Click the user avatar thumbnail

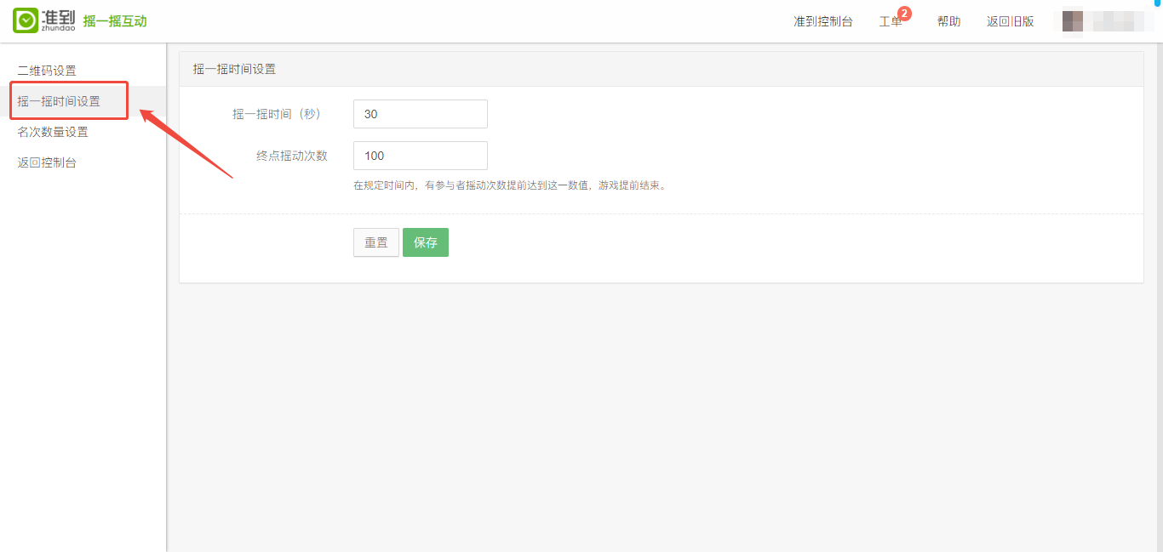point(1072,21)
